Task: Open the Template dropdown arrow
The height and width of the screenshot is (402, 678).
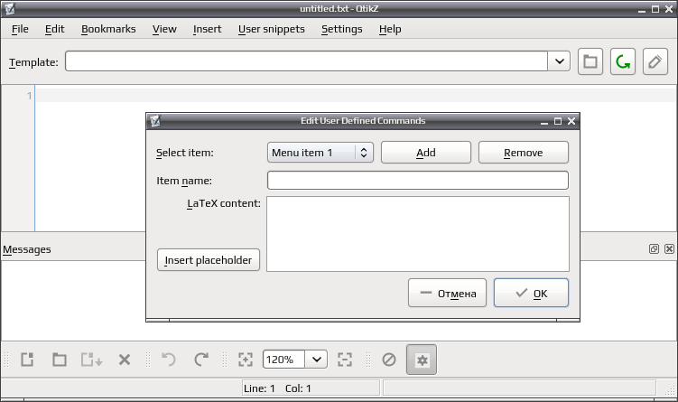Action: [559, 61]
